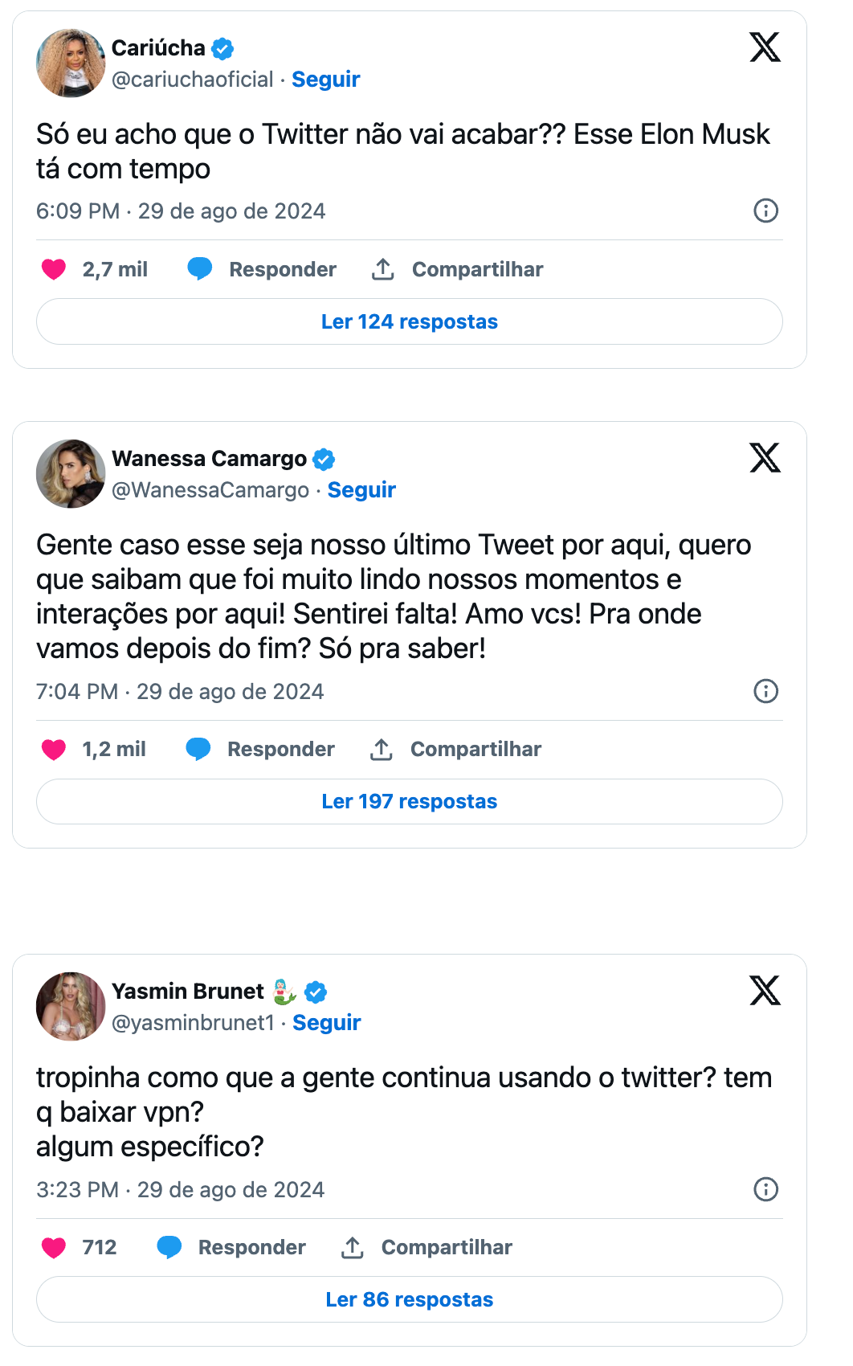Open info icon on Wanessa Camargo's tweet
This screenshot has height=1366, width=853.
point(765,691)
